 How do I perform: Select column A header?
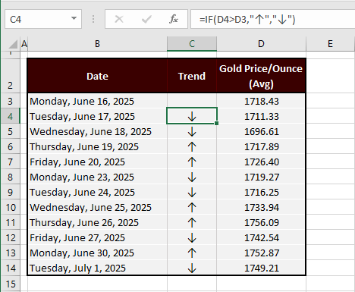(x=24, y=44)
